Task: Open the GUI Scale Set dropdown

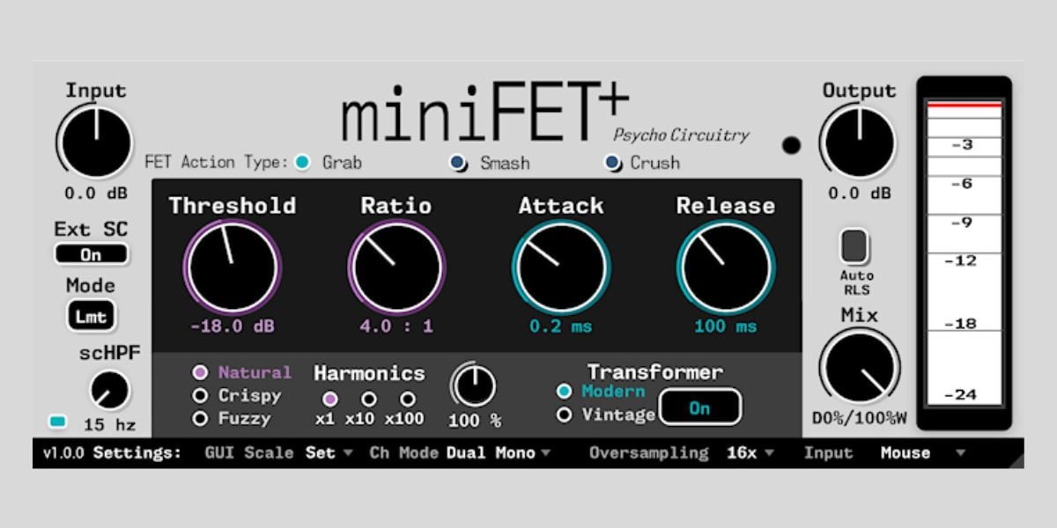Action: point(329,453)
